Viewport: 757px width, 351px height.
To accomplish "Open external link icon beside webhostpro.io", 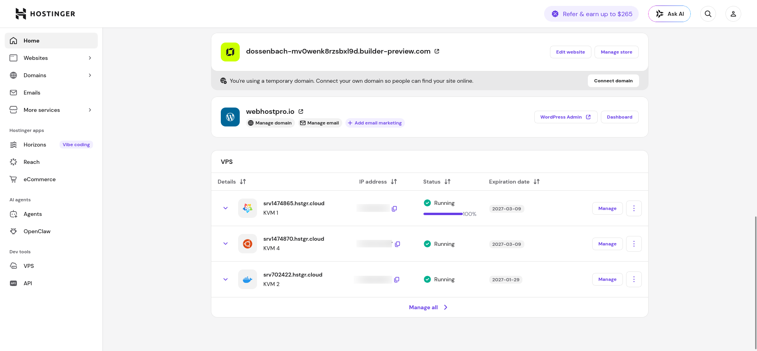I will 301,111.
